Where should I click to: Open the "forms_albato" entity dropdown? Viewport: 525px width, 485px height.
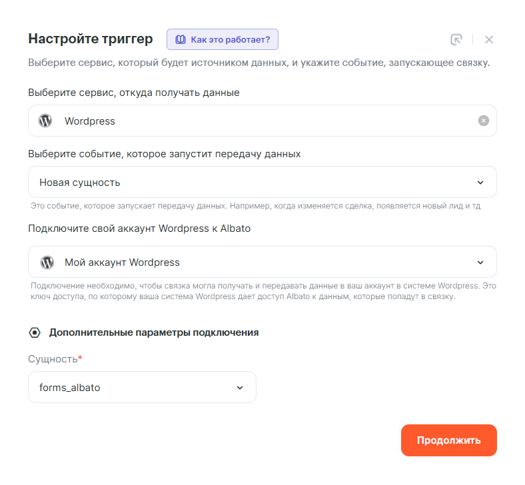pos(133,387)
